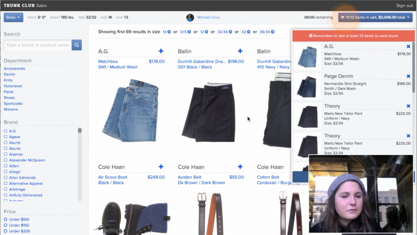Add Cole Haan Aulden Belt via plus
This screenshot has height=235, width=417.
coord(240,167)
